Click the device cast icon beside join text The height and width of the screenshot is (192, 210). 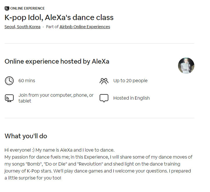pos(9,98)
